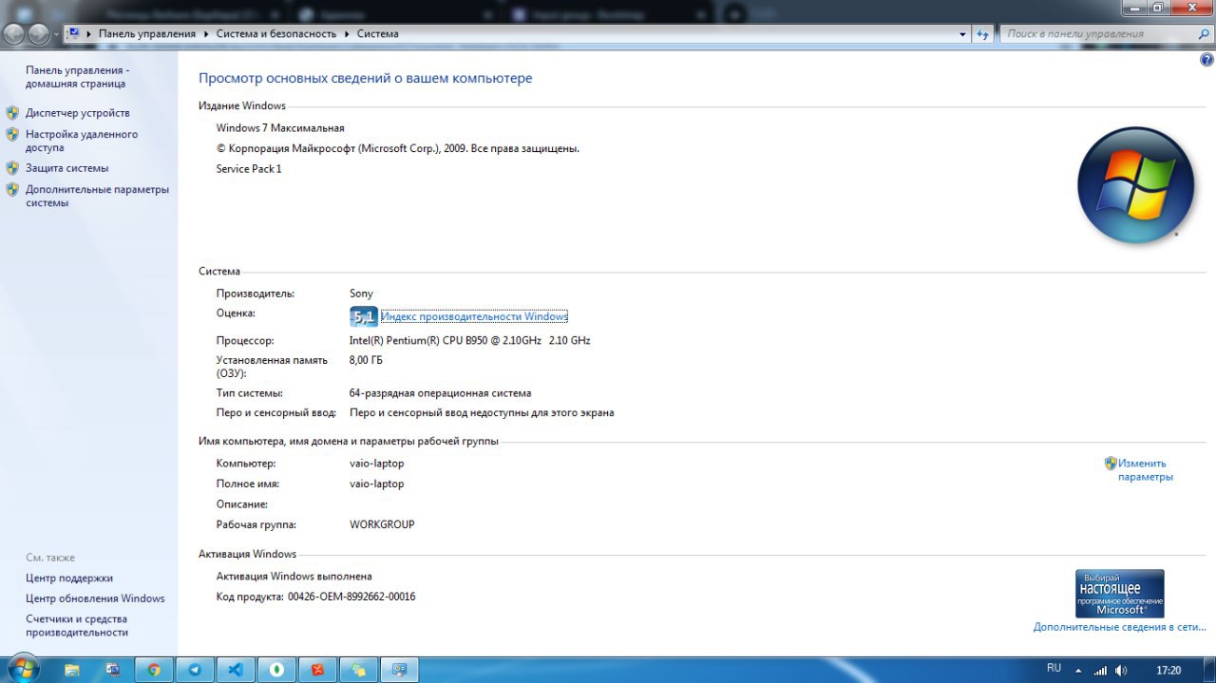Open the media library taskbar icon
Image resolution: width=1216 pixels, height=683 pixels.
(x=113, y=670)
